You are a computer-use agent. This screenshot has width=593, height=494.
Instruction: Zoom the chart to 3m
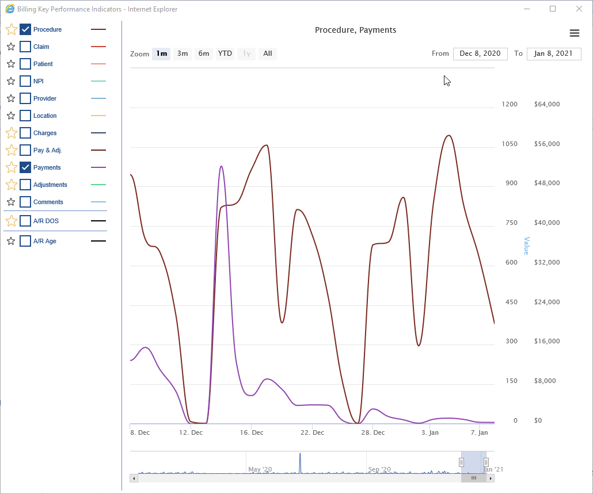(183, 53)
